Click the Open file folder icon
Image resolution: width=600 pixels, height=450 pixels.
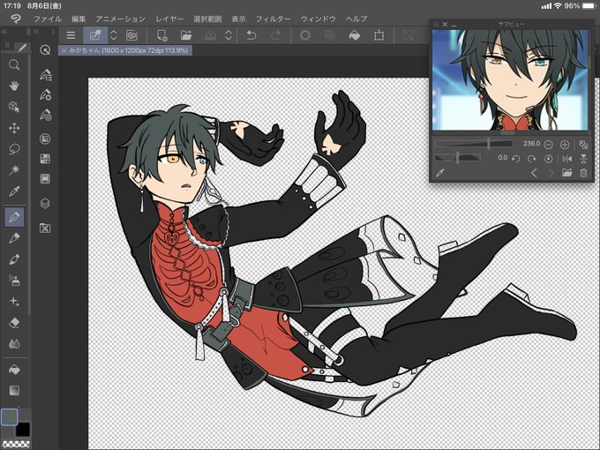click(186, 35)
